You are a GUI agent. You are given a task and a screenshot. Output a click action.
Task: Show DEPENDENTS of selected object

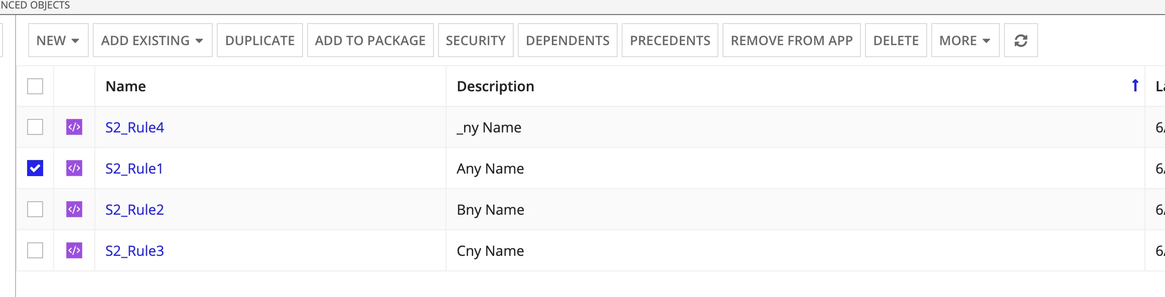click(567, 40)
